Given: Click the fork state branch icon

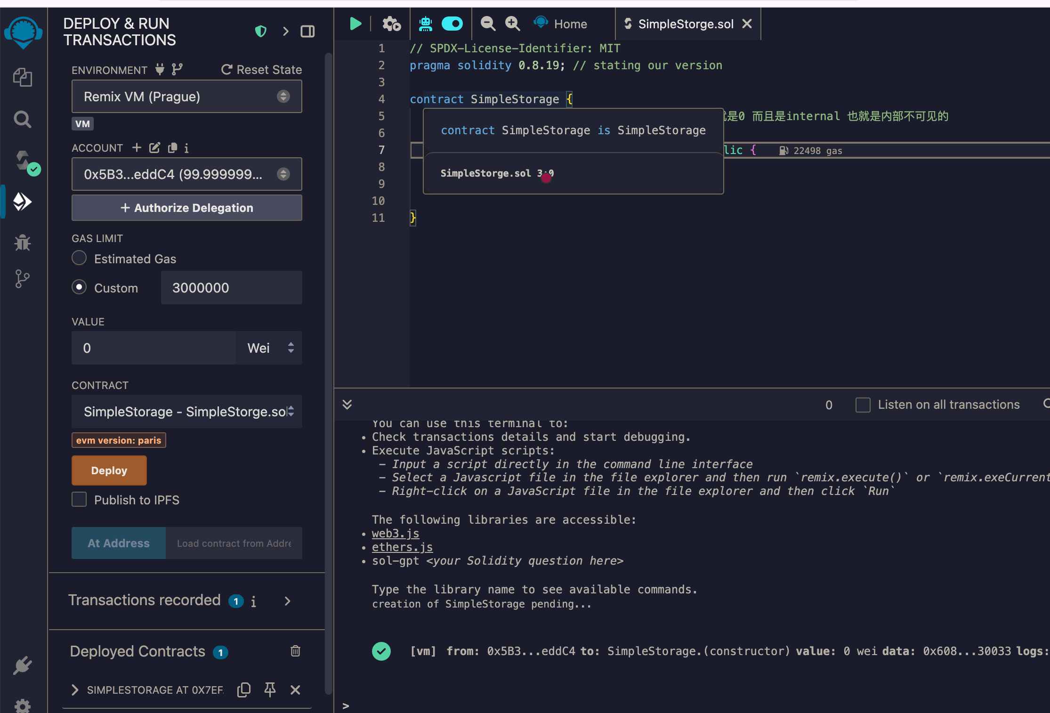Looking at the screenshot, I should coord(177,70).
